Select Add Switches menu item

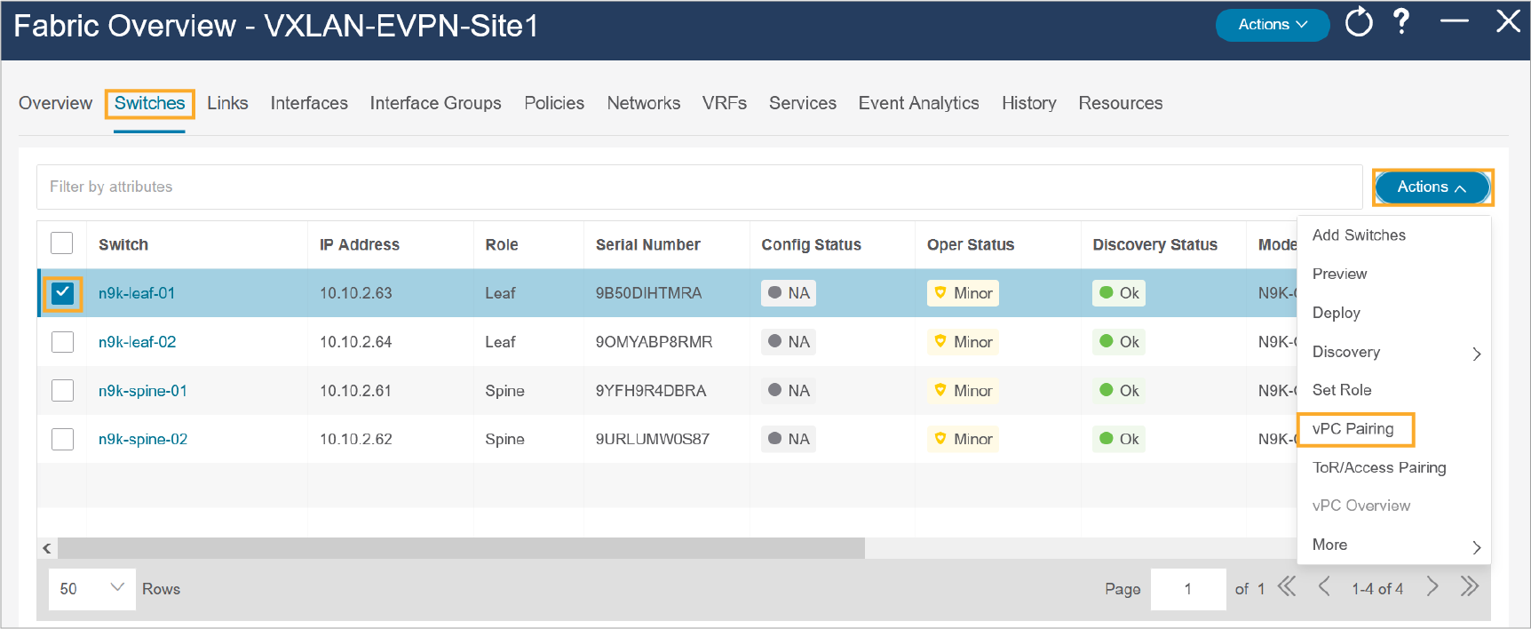(1359, 235)
